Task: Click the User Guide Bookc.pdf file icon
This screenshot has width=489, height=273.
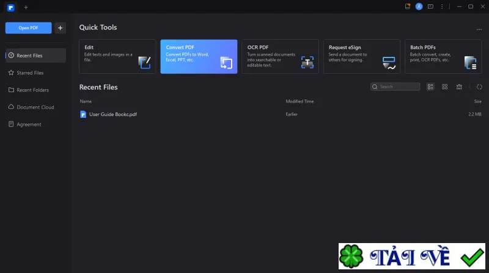Action: (x=83, y=114)
